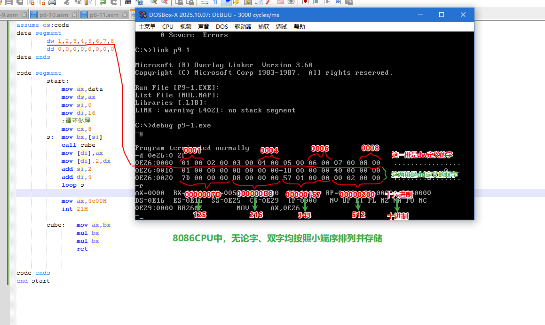The image size is (545, 325).
Task: Click the 'loop s' code line
Action: [72, 185]
